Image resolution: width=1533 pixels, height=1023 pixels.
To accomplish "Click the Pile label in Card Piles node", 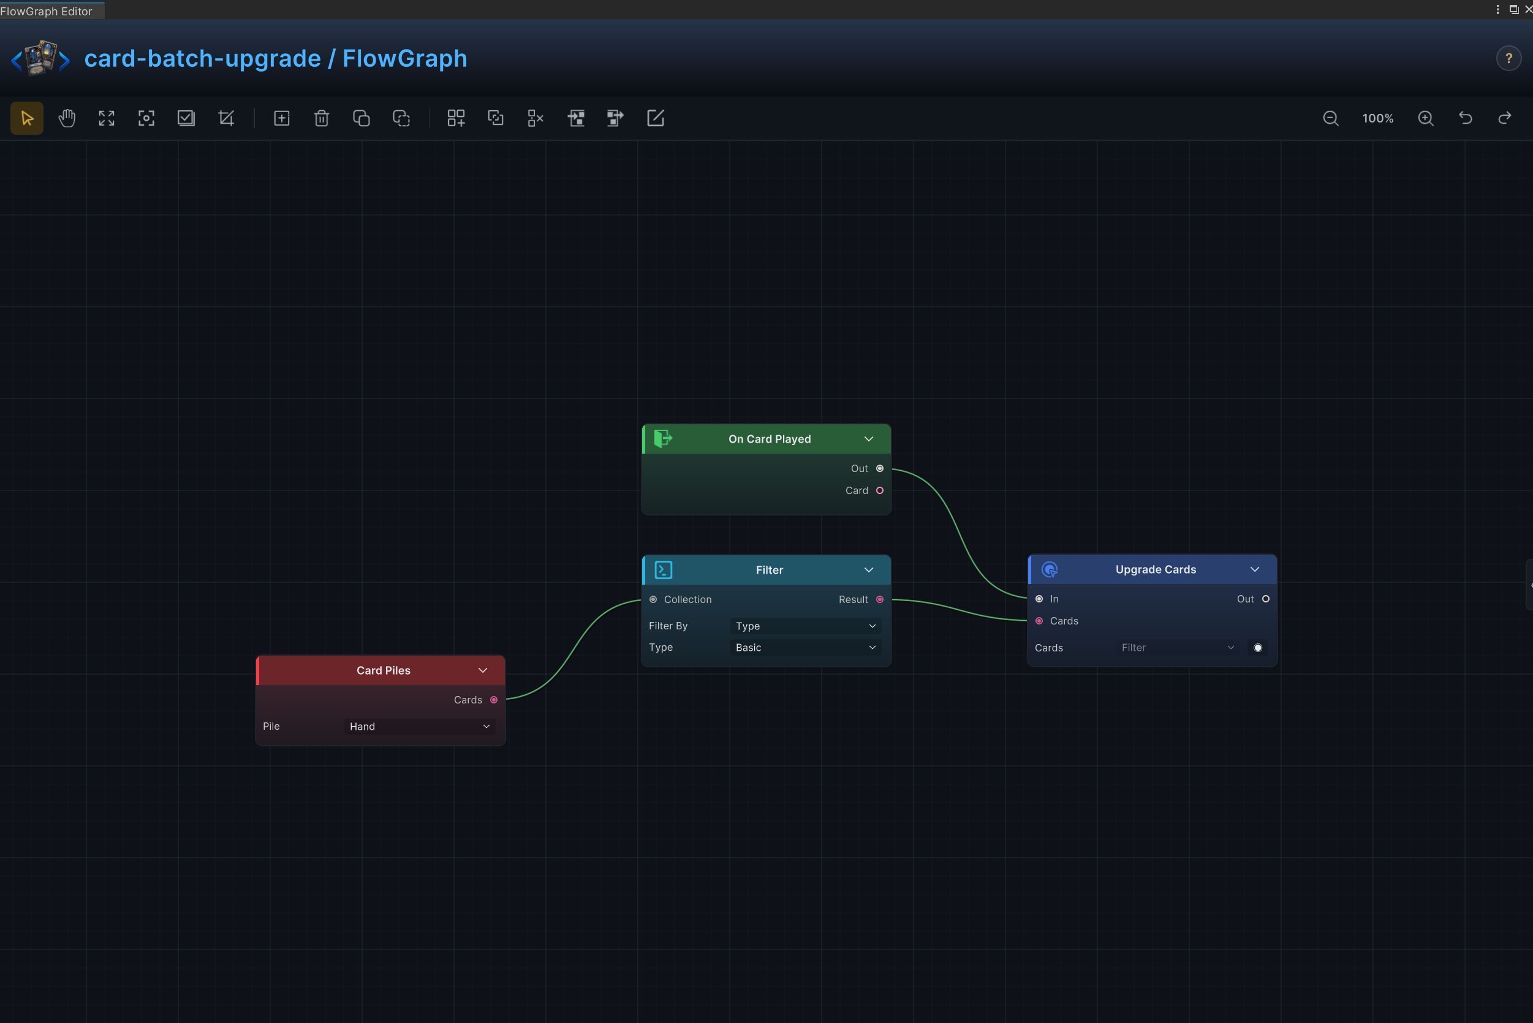I will 271,726.
